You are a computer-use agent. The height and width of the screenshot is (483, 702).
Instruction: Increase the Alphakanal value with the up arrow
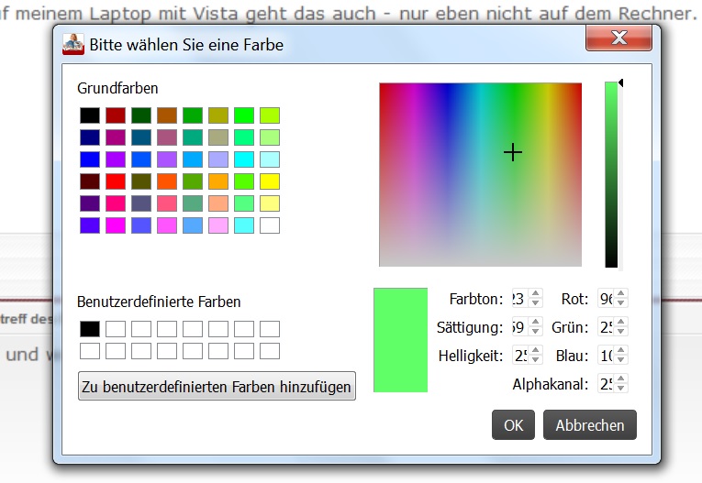coord(620,379)
